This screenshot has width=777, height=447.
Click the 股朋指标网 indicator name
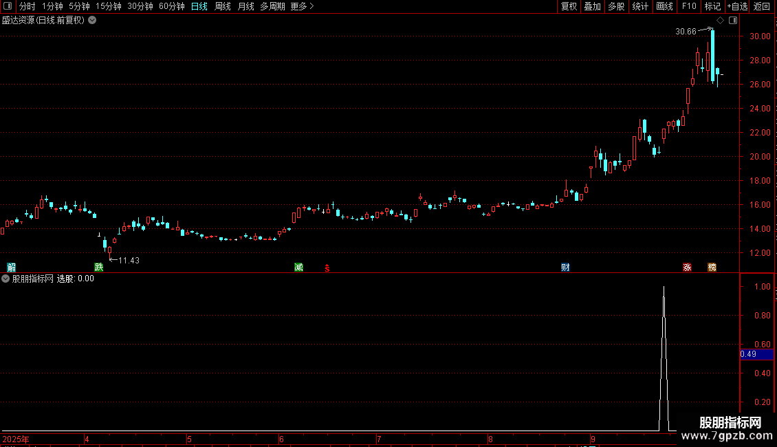point(33,279)
